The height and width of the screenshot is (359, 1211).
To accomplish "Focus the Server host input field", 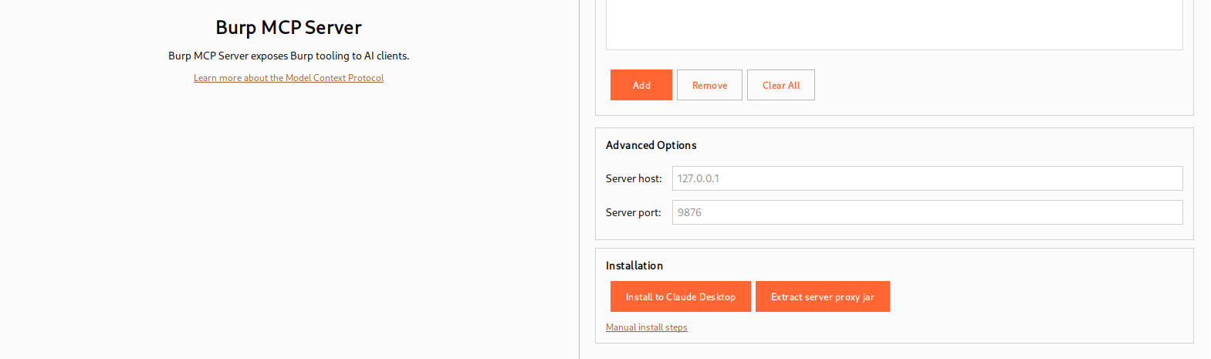I will pos(926,178).
